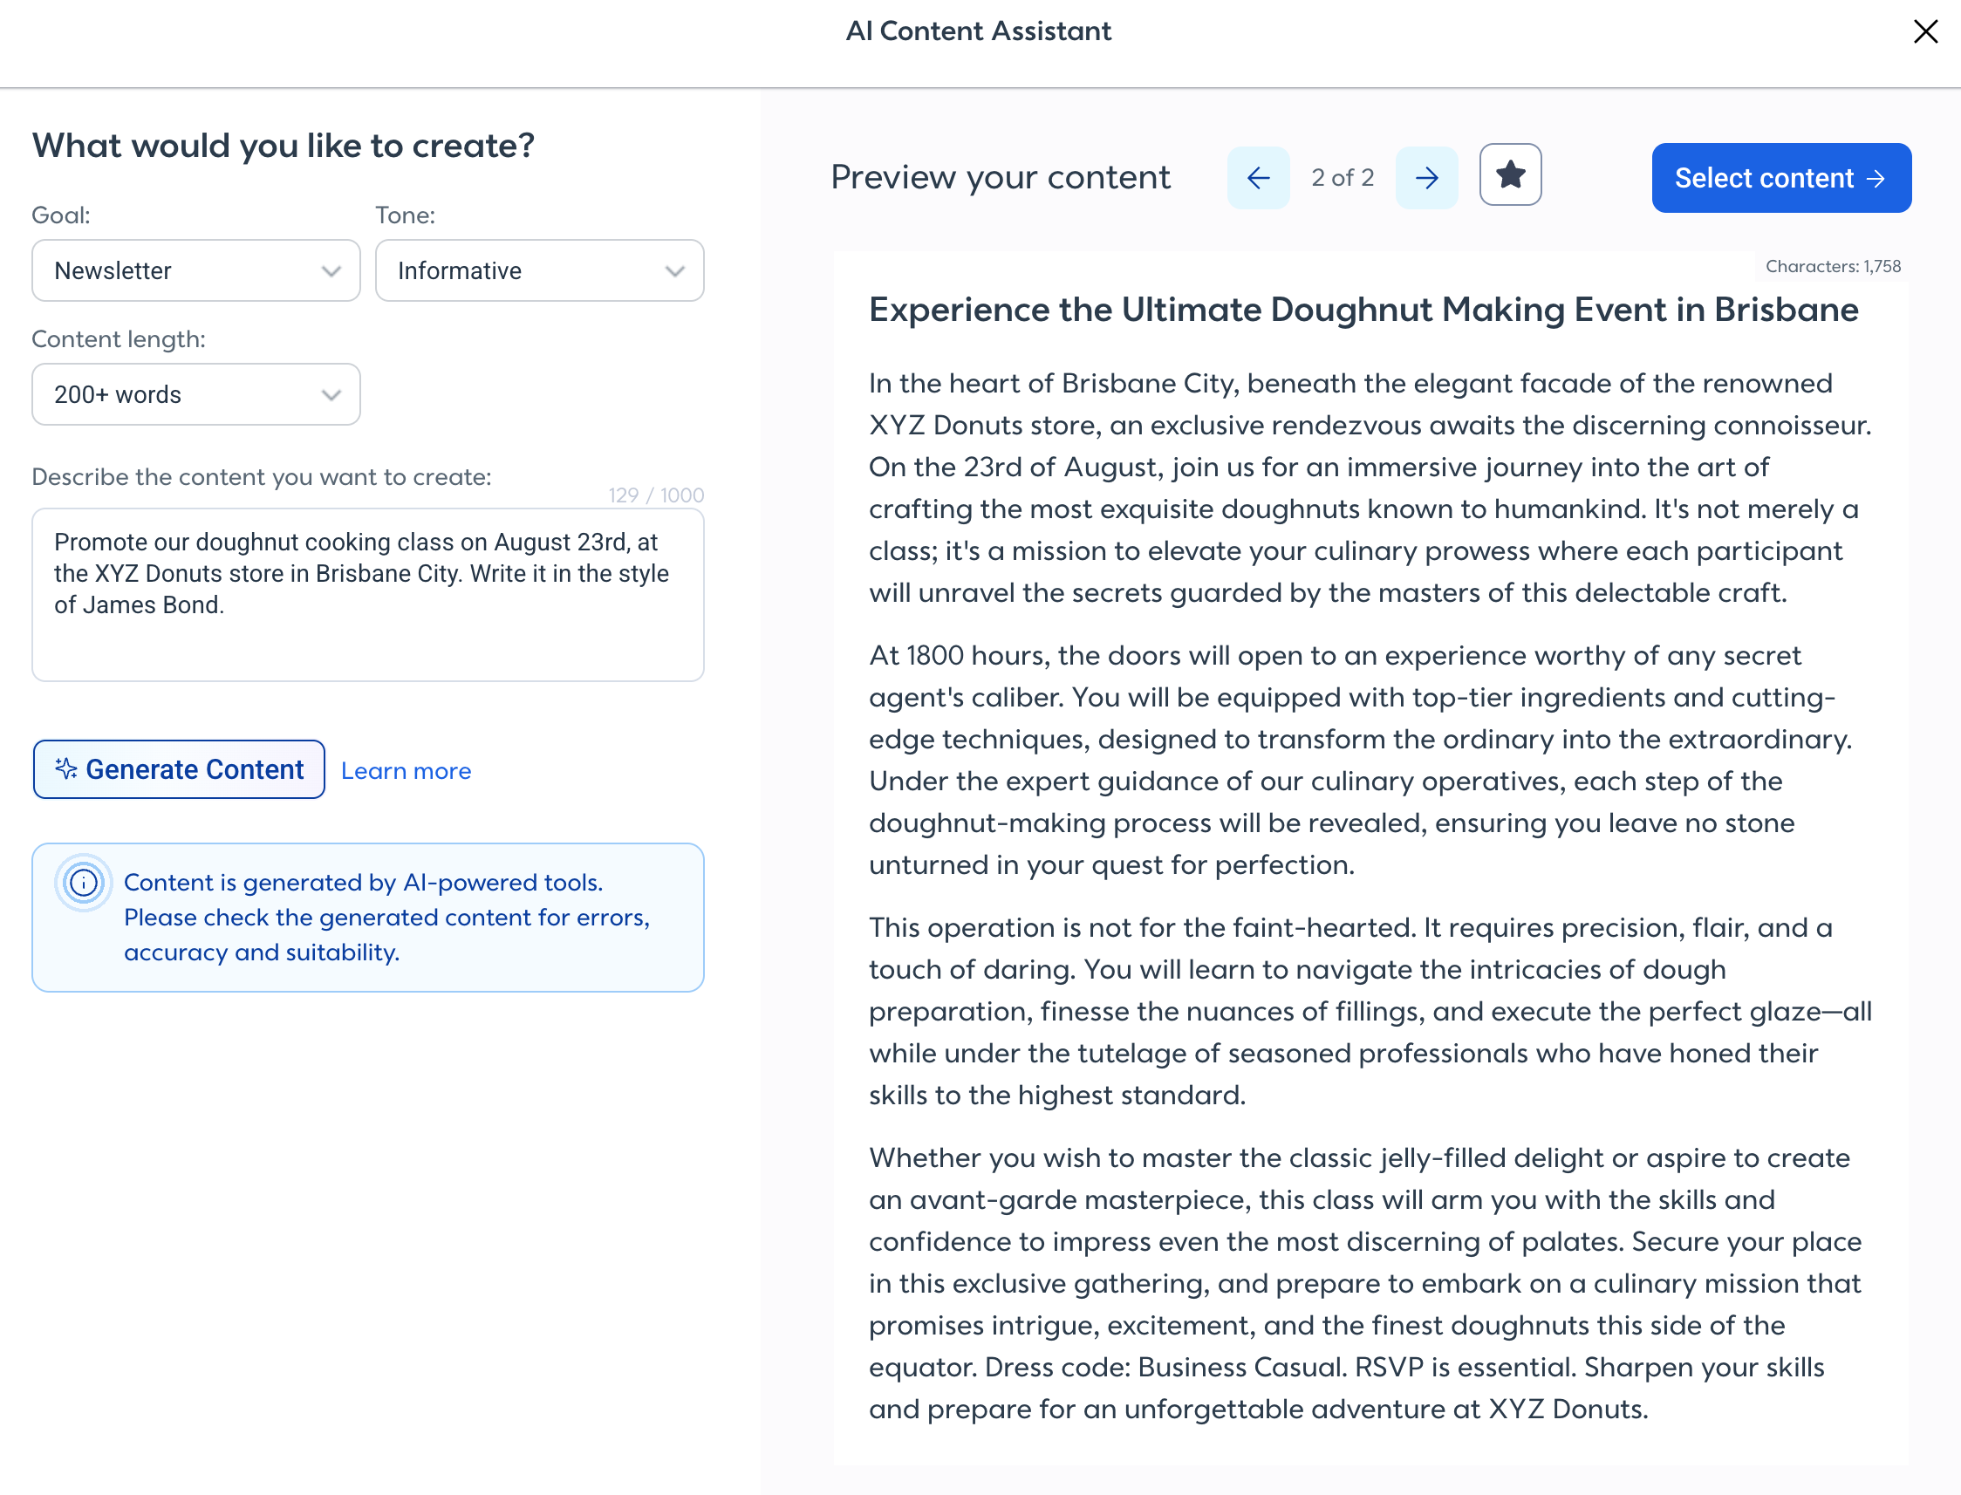This screenshot has width=1961, height=1495.
Task: Open the Tone dropdown set to Informative
Action: (x=539, y=270)
